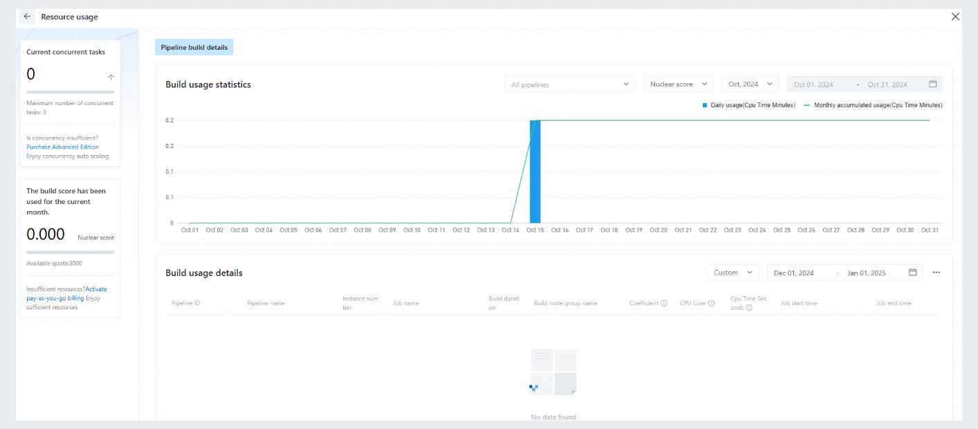Open the Custom range selector
Image resolution: width=978 pixels, height=429 pixels.
(x=733, y=273)
